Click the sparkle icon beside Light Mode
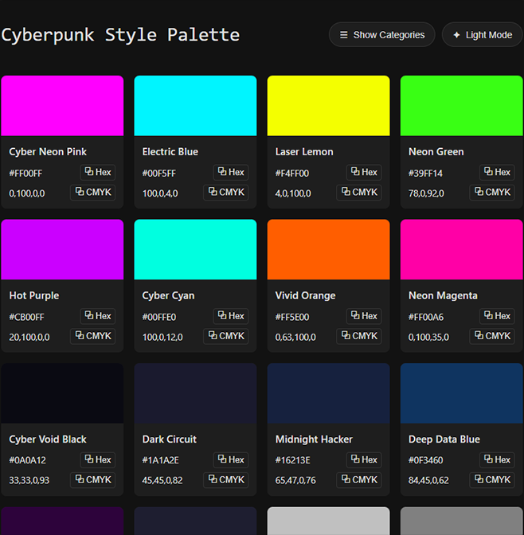The width and height of the screenshot is (524, 535). [456, 35]
